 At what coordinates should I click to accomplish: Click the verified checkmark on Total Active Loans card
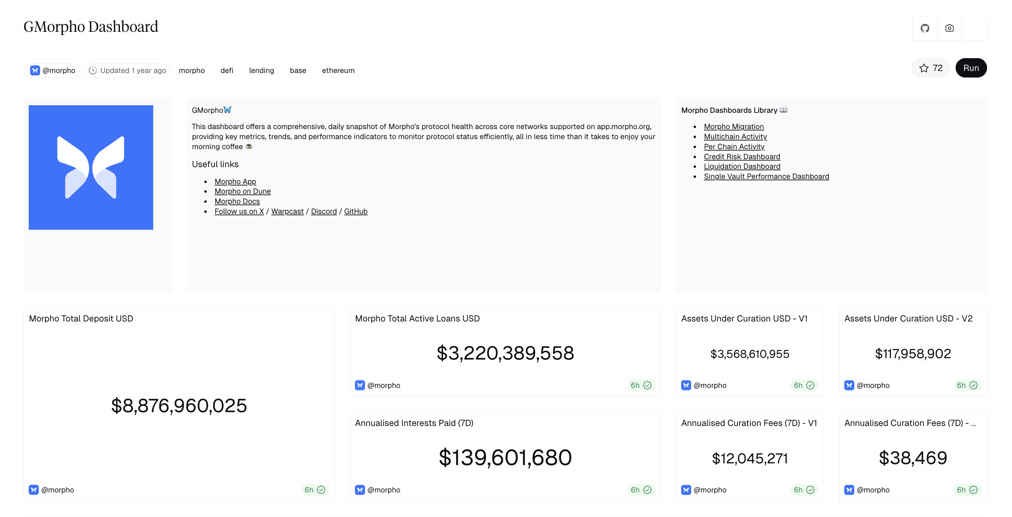click(648, 385)
